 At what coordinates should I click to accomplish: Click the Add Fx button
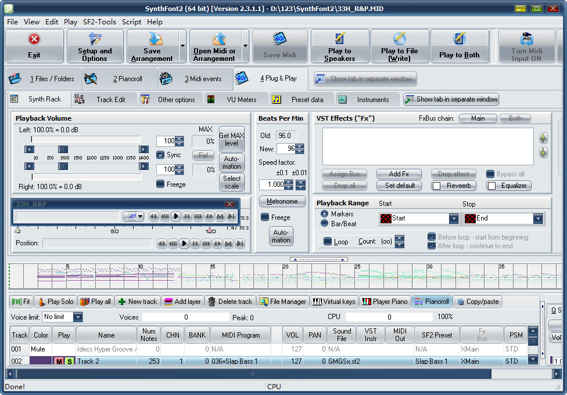399,174
